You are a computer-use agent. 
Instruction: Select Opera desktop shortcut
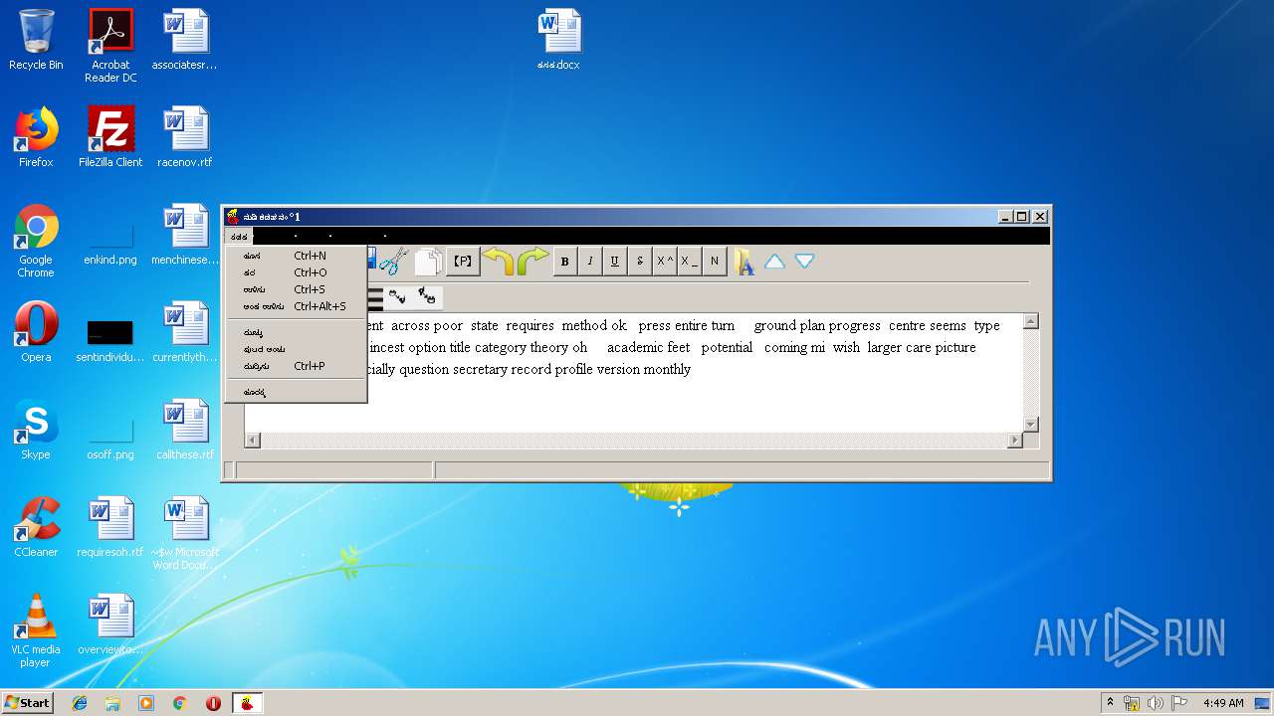point(36,332)
